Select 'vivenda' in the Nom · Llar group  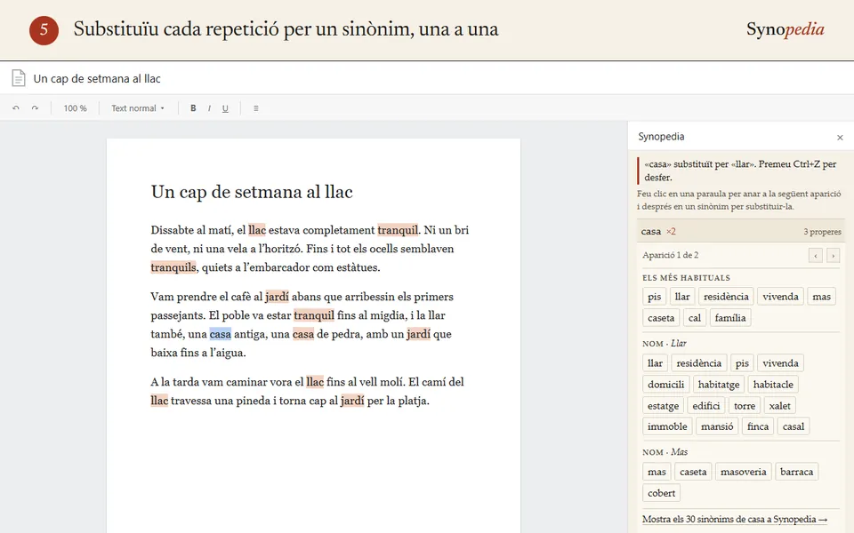tap(780, 362)
